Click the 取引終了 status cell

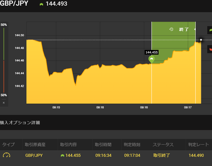[x=162, y=155]
